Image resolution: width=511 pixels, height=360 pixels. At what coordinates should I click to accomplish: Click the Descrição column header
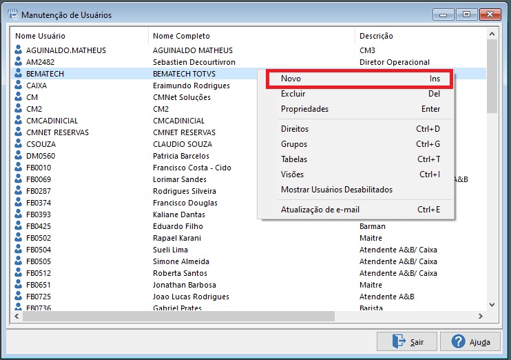421,36
